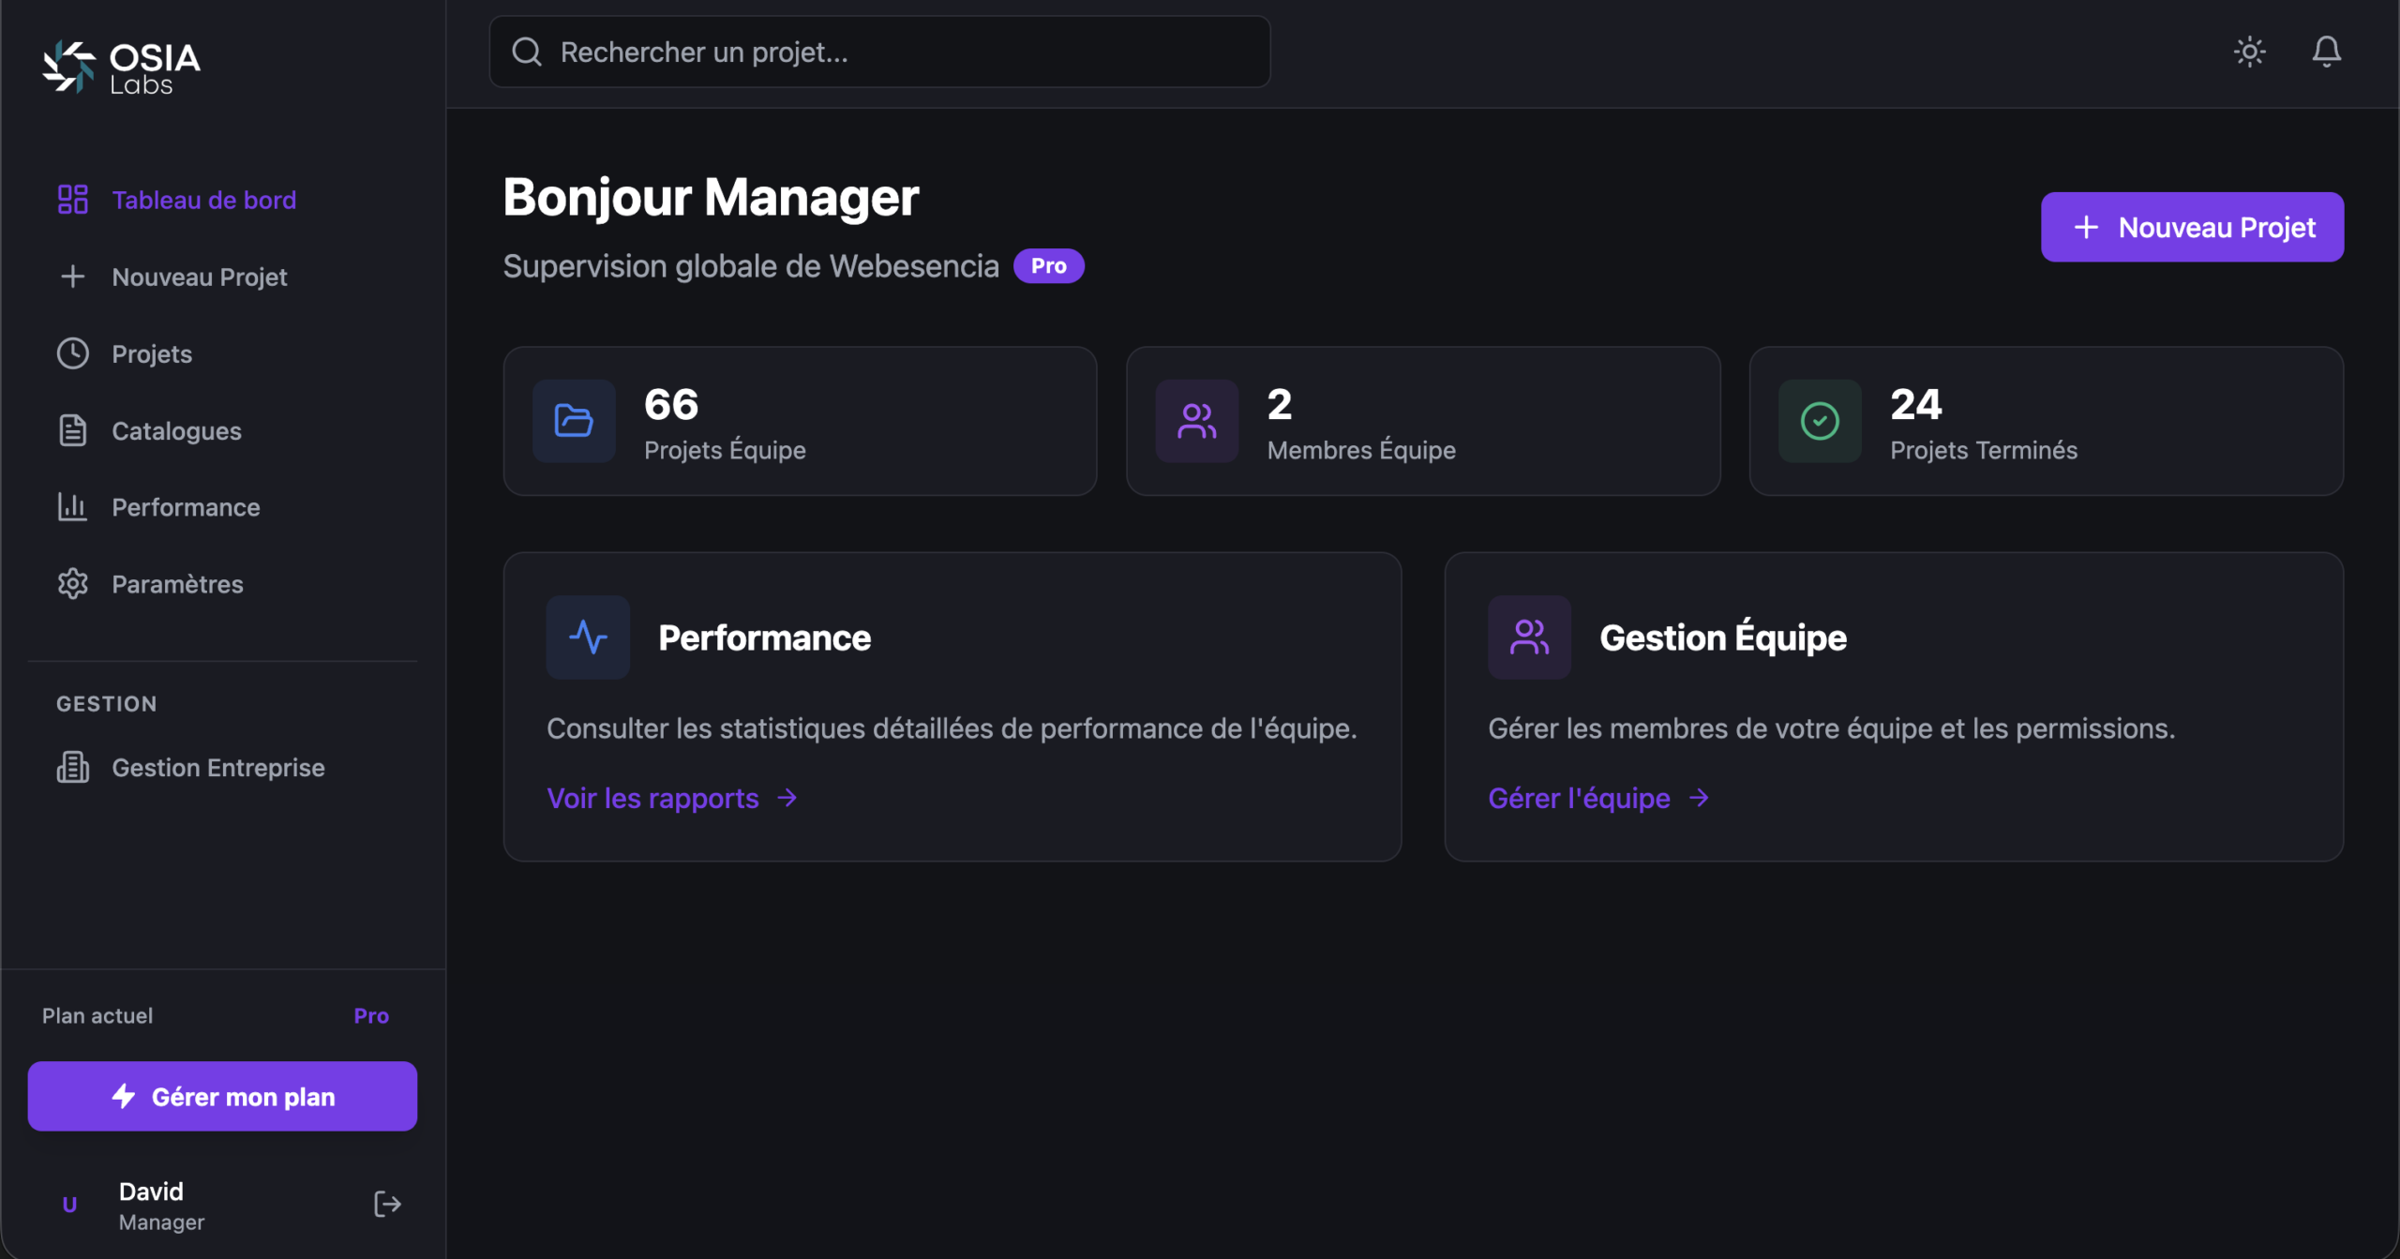Go to Projets in the sidebar
This screenshot has width=2400, height=1259.
(152, 353)
